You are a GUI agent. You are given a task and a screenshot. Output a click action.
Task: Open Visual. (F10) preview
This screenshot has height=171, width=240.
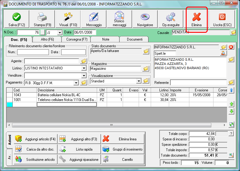[68, 19]
